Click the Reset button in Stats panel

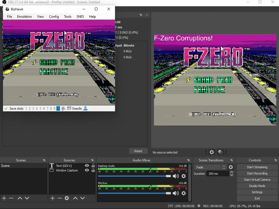138,151
